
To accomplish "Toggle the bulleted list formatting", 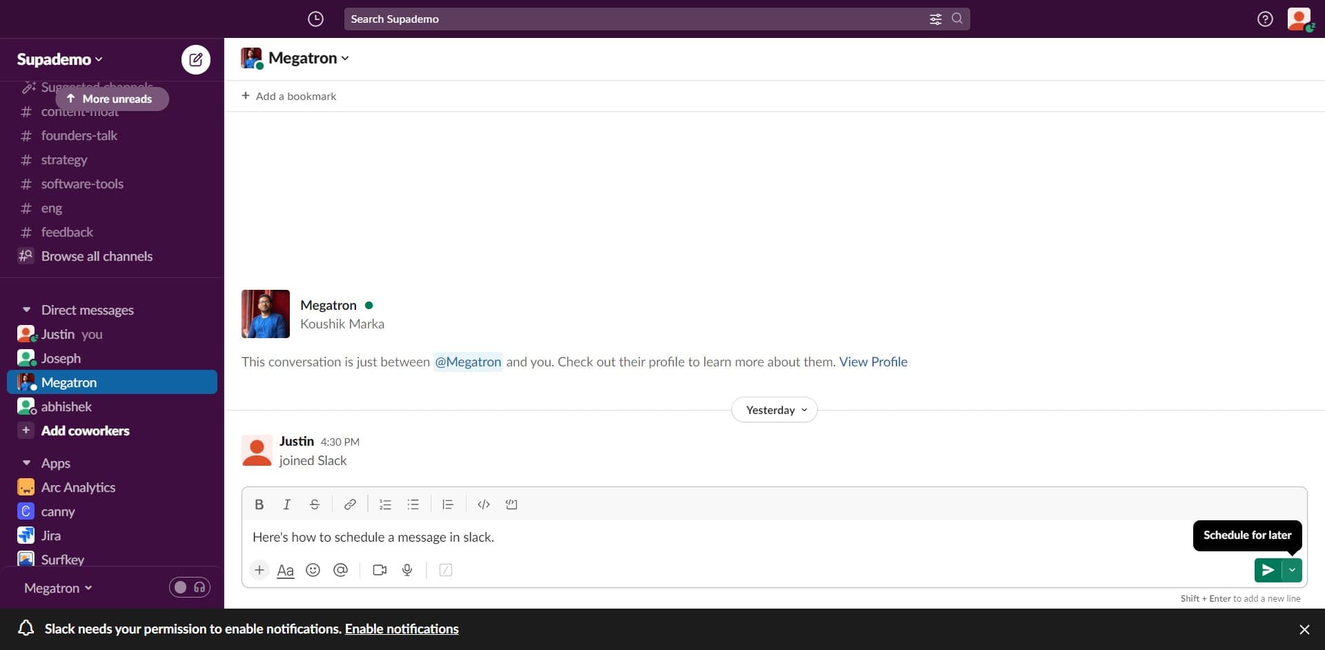I will [x=412, y=504].
